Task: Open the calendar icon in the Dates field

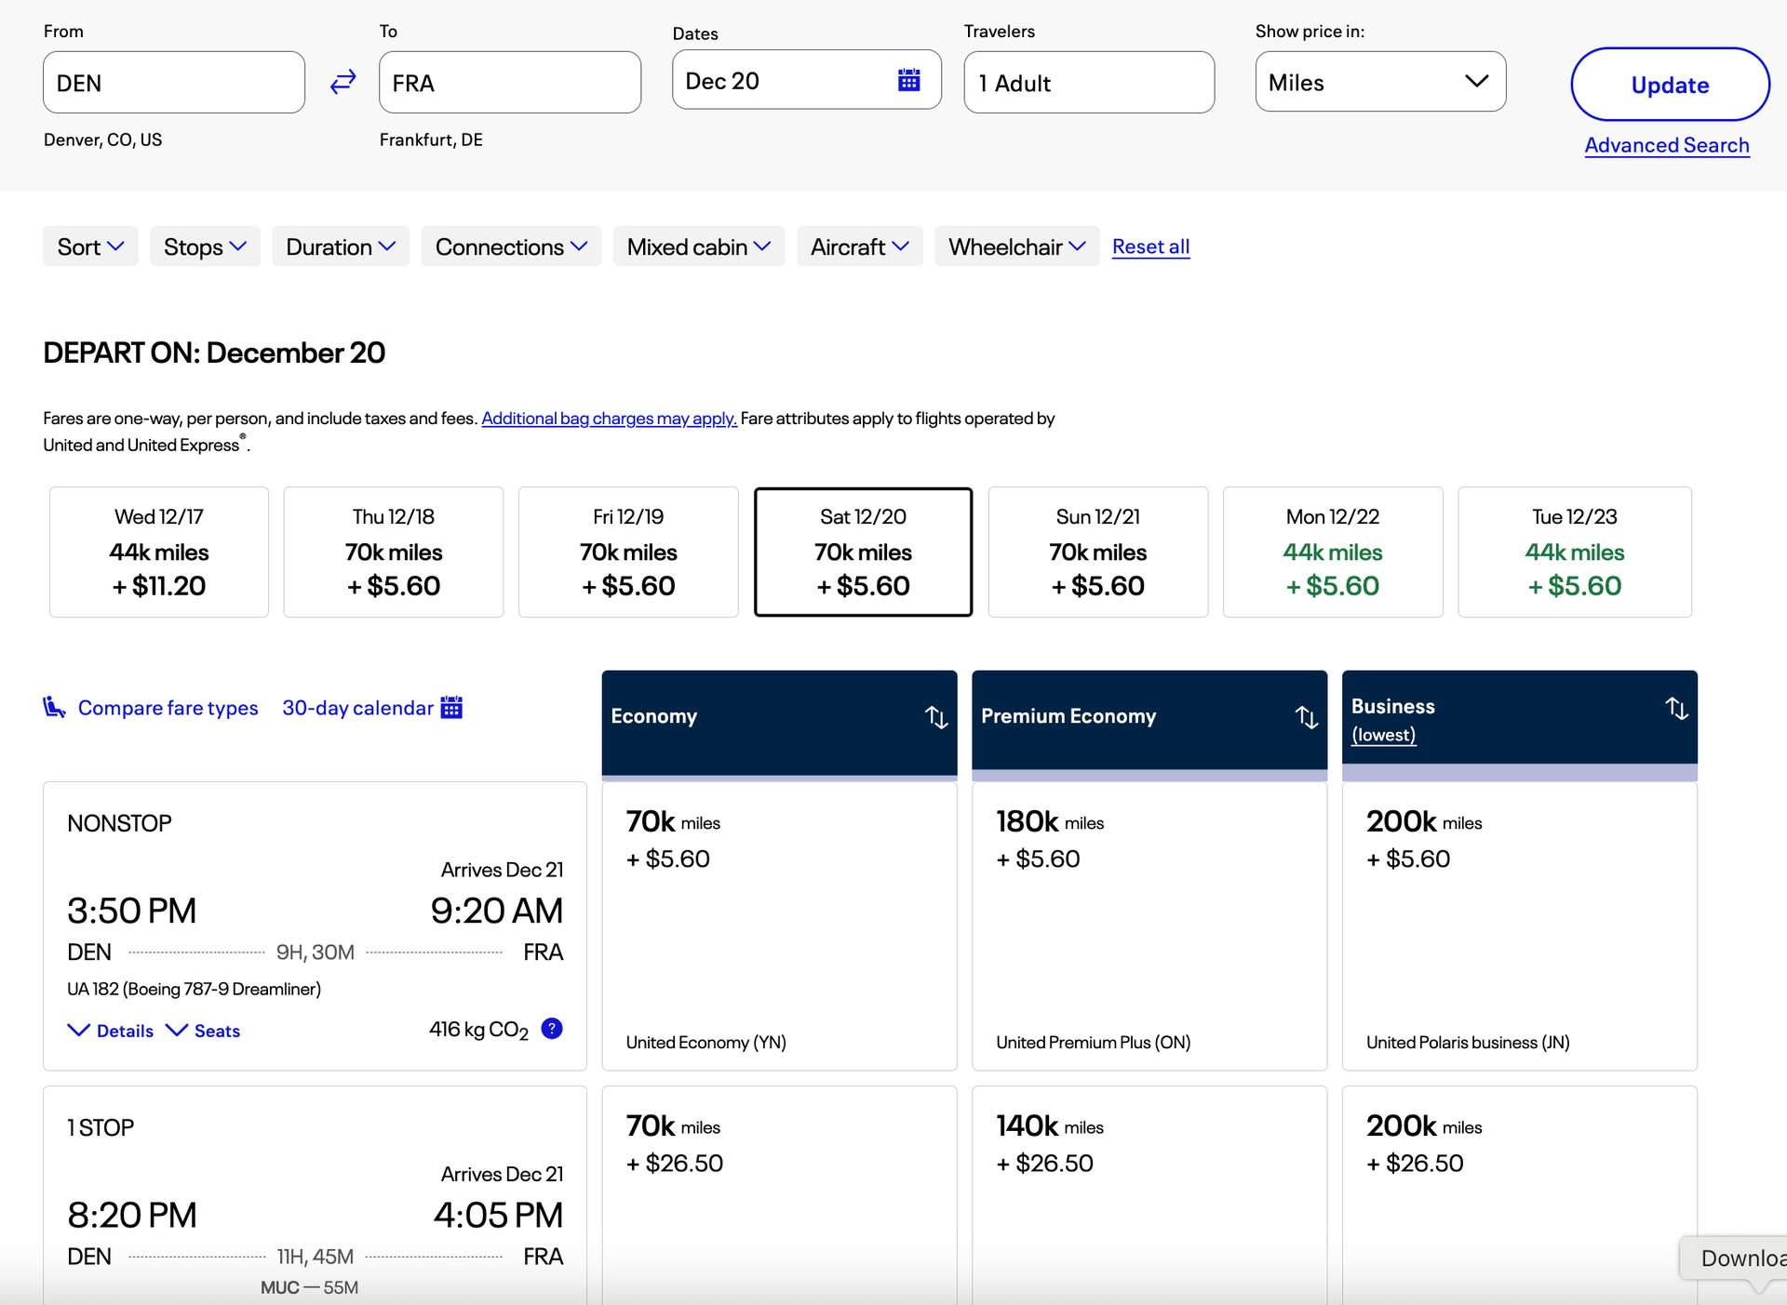Action: coord(908,80)
